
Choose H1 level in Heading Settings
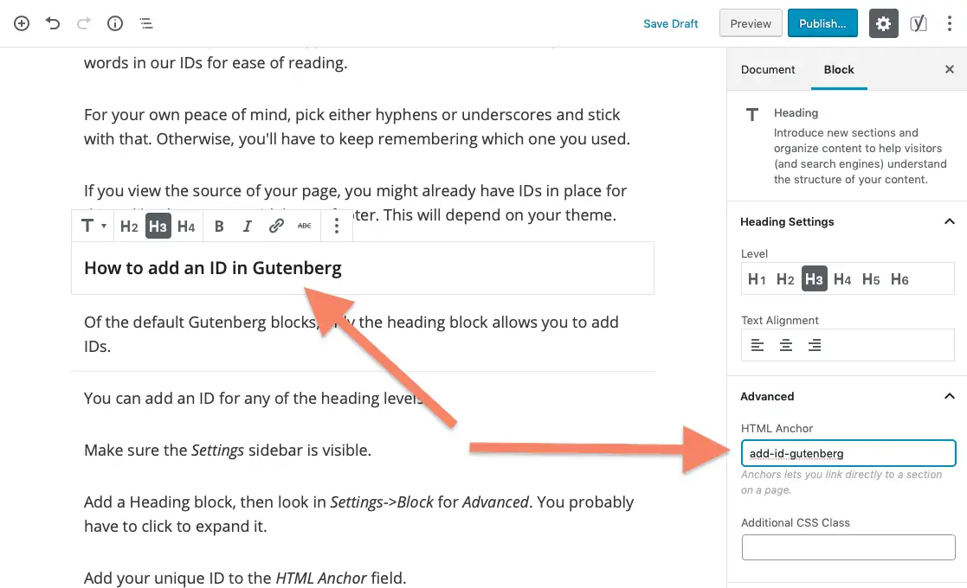[757, 279]
